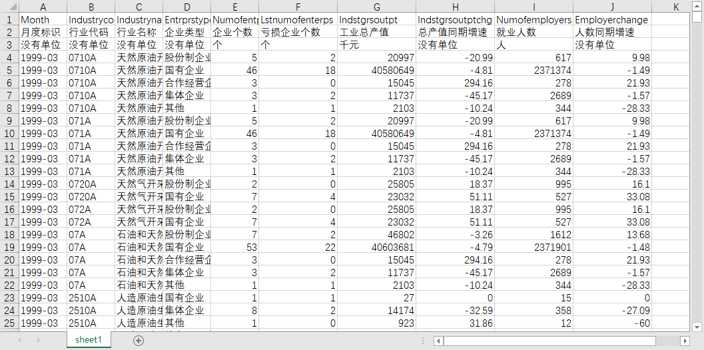This screenshot has width=704, height=350.
Task: Click cell with value 14174
Action: [x=377, y=311]
